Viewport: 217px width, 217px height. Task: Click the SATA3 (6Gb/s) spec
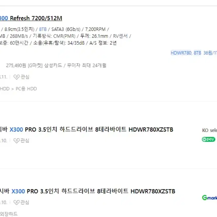[66, 29]
